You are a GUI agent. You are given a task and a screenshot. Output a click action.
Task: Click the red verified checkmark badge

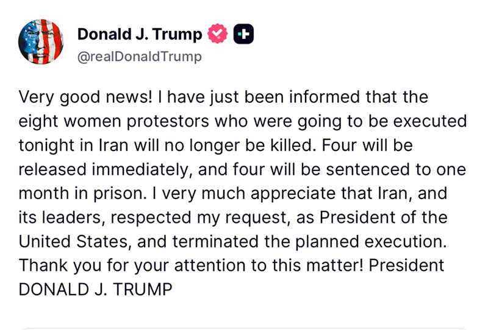click(x=217, y=35)
